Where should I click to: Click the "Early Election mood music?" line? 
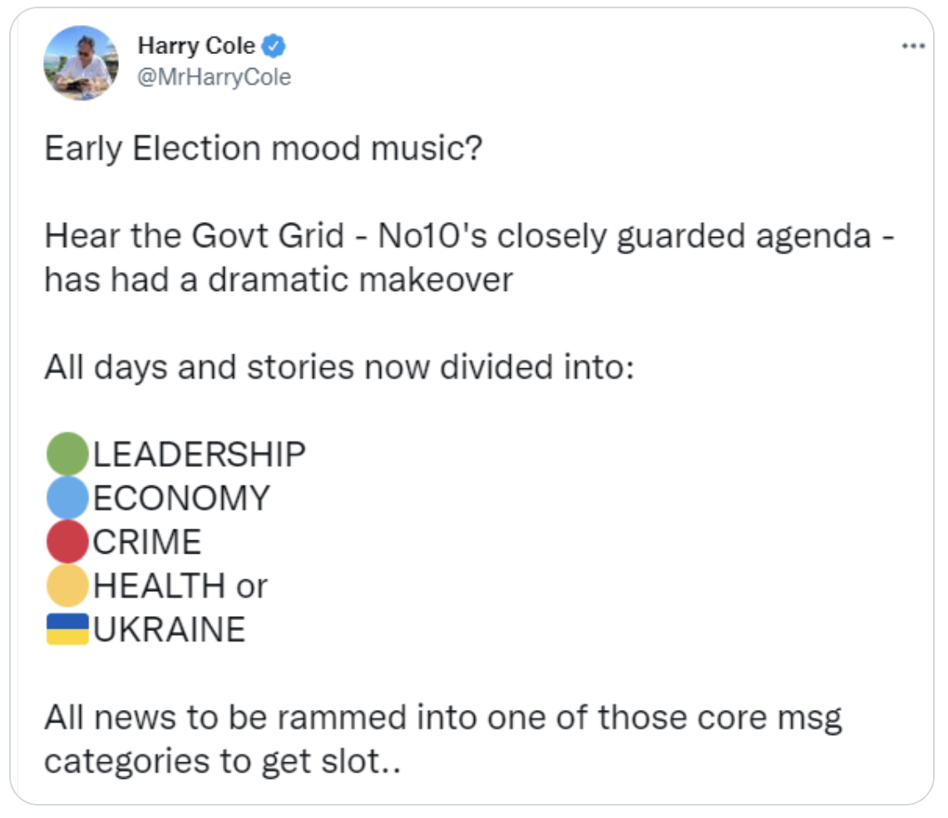point(263,150)
